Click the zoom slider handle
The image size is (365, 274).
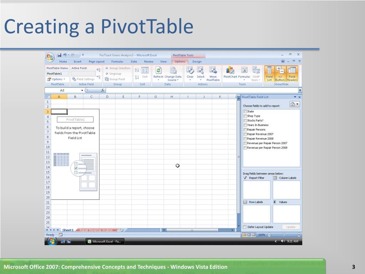pyautogui.click(x=284, y=235)
